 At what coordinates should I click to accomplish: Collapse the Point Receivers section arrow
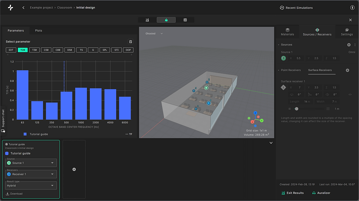(x=278, y=70)
